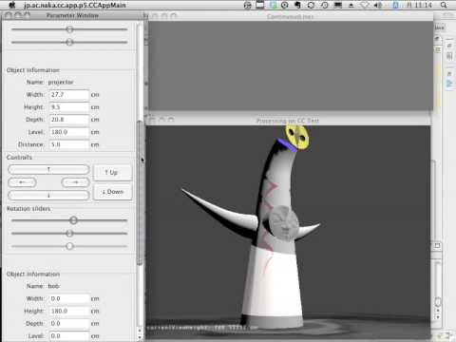Click the "↑ Up" button
The width and height of the screenshot is (456, 342).
click(x=112, y=172)
